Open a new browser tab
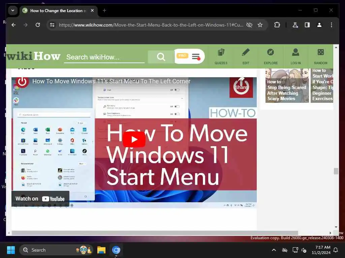This screenshot has width=345, height=258. (104, 10)
